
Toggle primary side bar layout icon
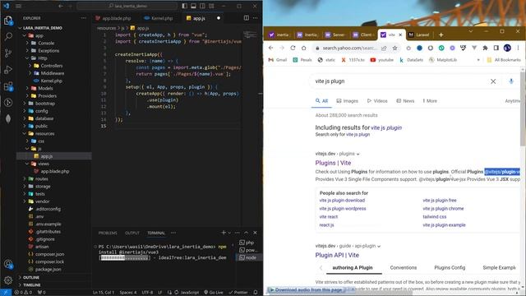(x=184, y=6)
